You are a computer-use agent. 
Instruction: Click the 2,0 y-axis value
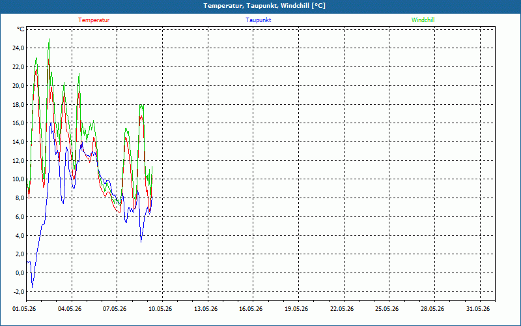20,254
